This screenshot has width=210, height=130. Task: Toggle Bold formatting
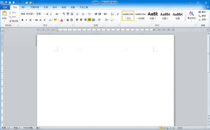coord(22,20)
